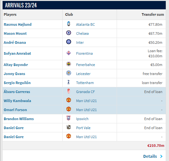
Task: Click the Inter club crest
Action: [69, 42]
